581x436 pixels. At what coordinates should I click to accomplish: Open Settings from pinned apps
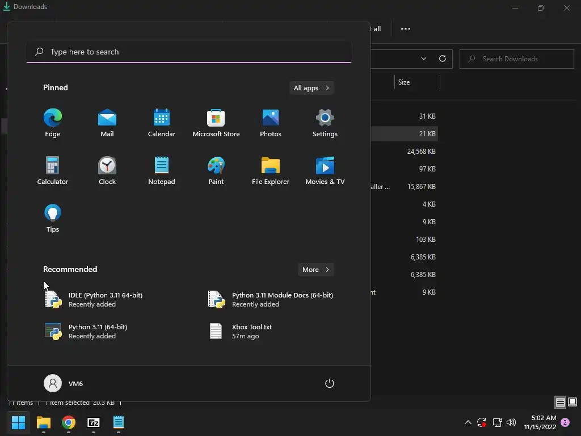click(325, 123)
